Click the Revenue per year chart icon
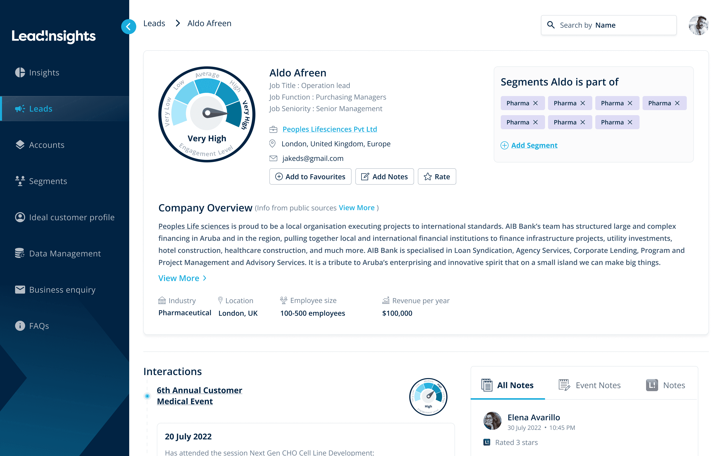This screenshot has width=724, height=456. coord(386,300)
